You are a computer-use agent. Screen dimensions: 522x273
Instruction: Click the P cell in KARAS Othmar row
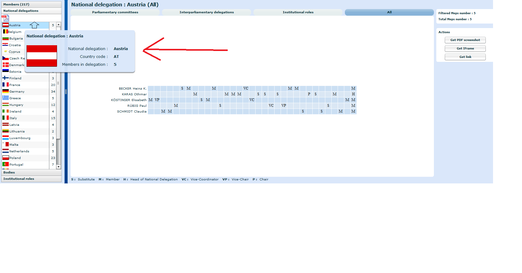[309, 94]
